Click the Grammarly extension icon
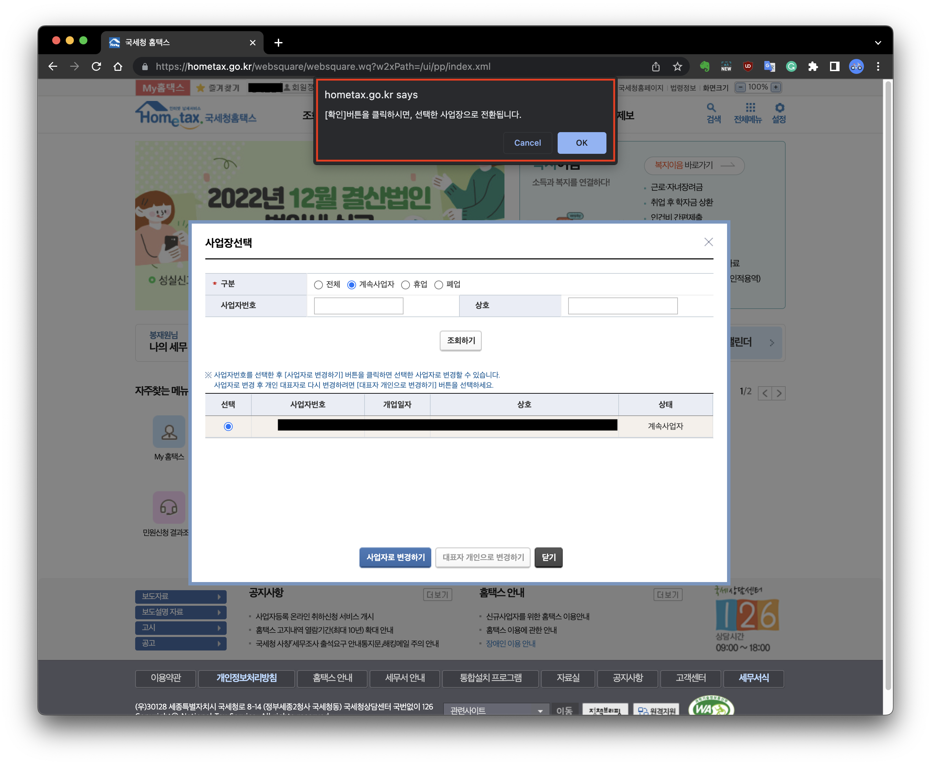This screenshot has width=931, height=765. pyautogui.click(x=791, y=66)
